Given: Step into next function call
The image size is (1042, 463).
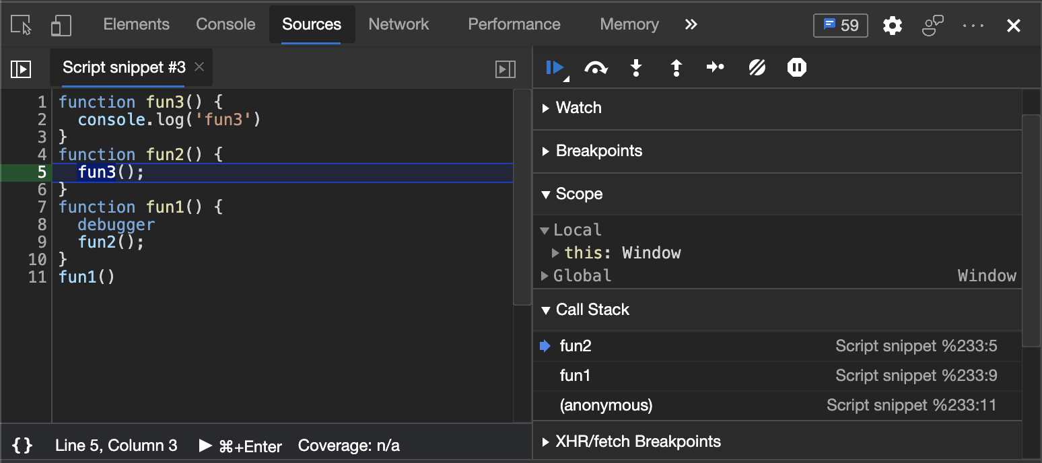Looking at the screenshot, I should click(635, 68).
